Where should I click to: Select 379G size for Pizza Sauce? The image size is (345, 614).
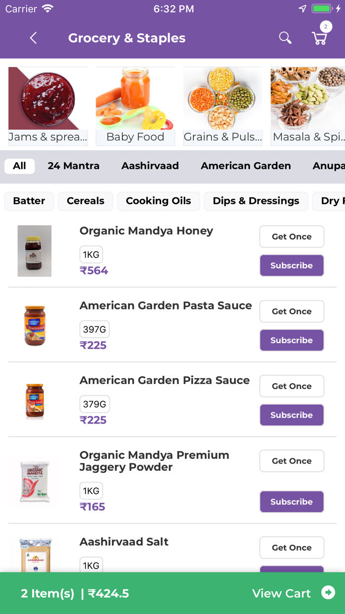point(95,404)
